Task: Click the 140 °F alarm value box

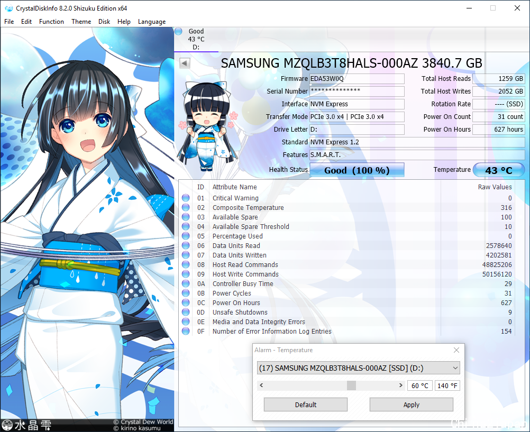Action: click(447, 385)
